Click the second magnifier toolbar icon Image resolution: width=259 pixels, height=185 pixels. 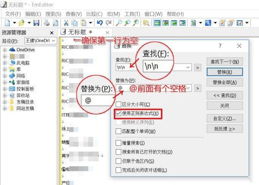point(127,23)
